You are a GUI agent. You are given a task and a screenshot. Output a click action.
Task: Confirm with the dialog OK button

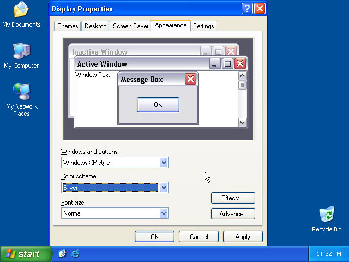[154, 236]
